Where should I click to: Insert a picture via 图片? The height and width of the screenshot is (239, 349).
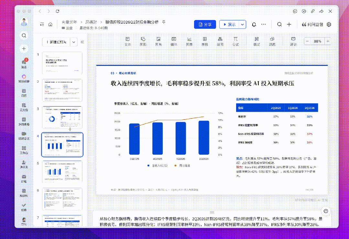coord(158,42)
